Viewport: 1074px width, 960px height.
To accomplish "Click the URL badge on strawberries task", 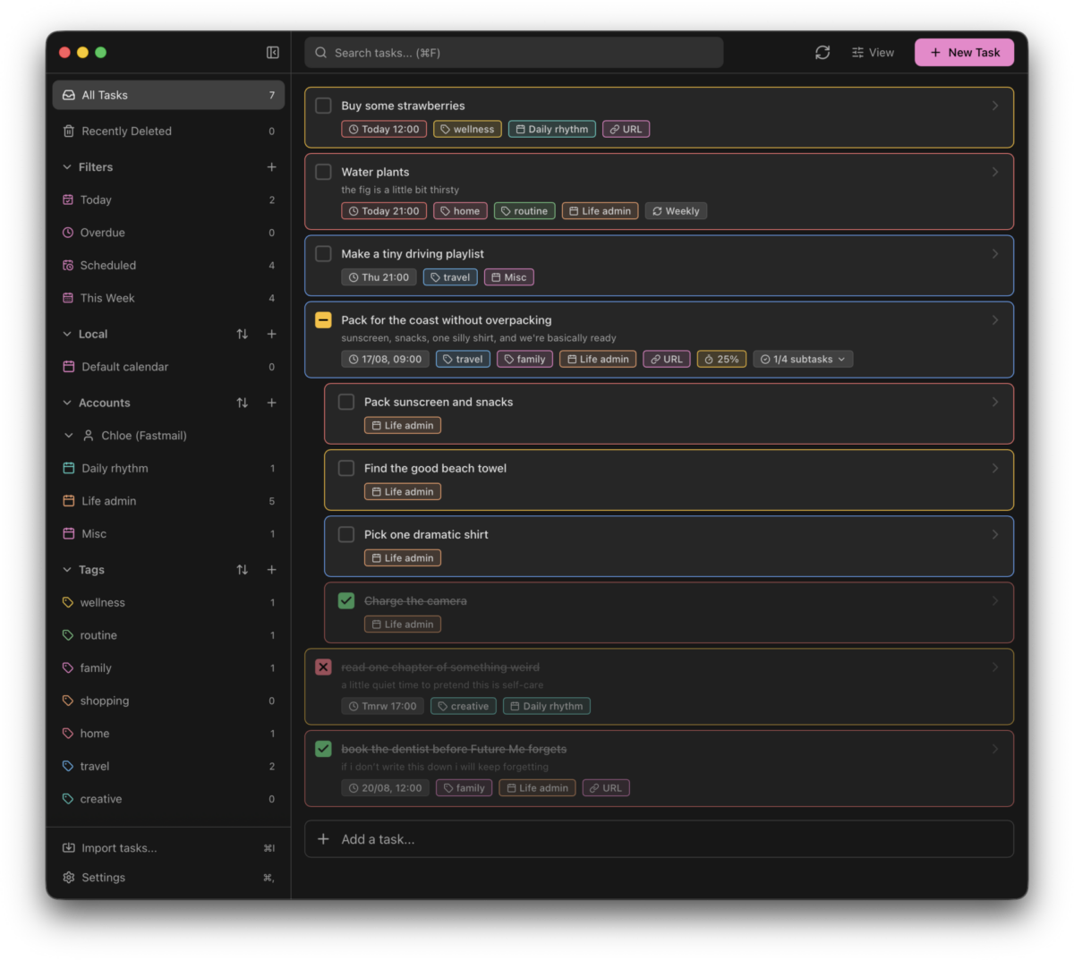I will tap(626, 129).
